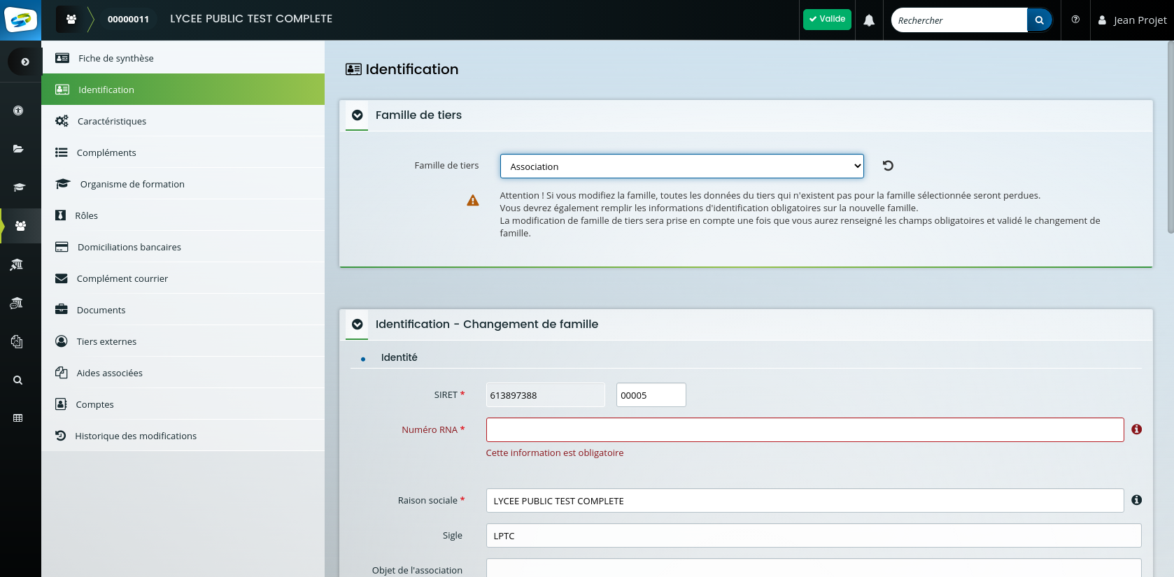The height and width of the screenshot is (577, 1174).
Task: Click the info icon beside Raison sociale
Action: tap(1136, 500)
